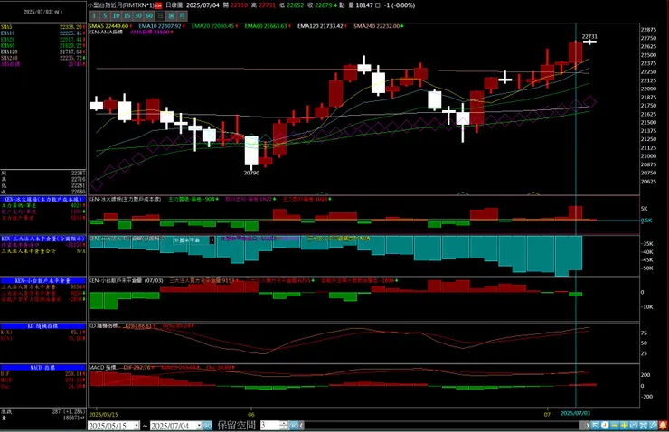The image size is (669, 432).
Task: Click the horizontal chart scrollbar track
Action: [x=444, y=426]
